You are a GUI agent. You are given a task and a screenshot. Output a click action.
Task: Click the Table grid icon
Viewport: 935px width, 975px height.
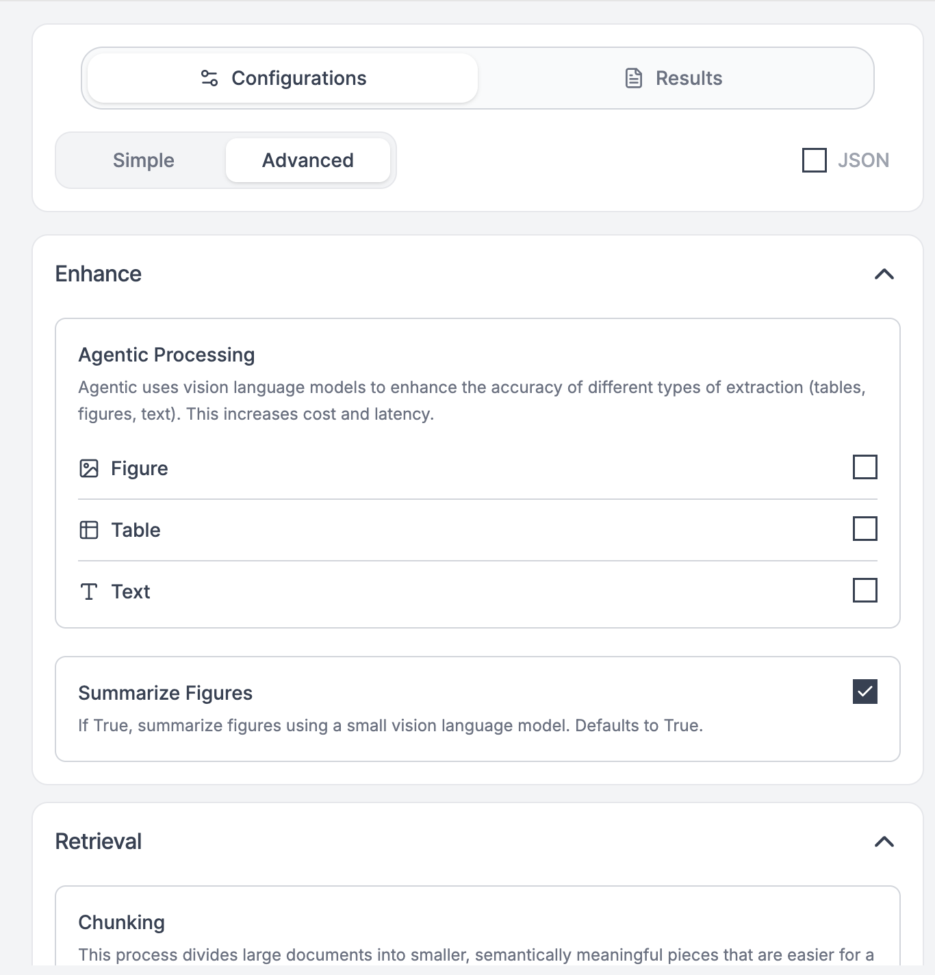(x=89, y=530)
